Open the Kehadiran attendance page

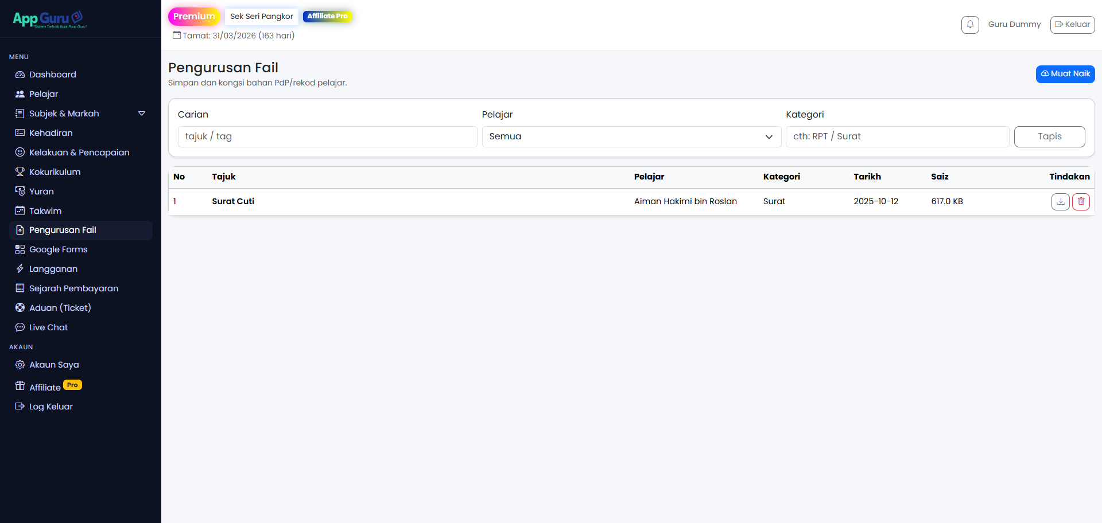(x=51, y=133)
